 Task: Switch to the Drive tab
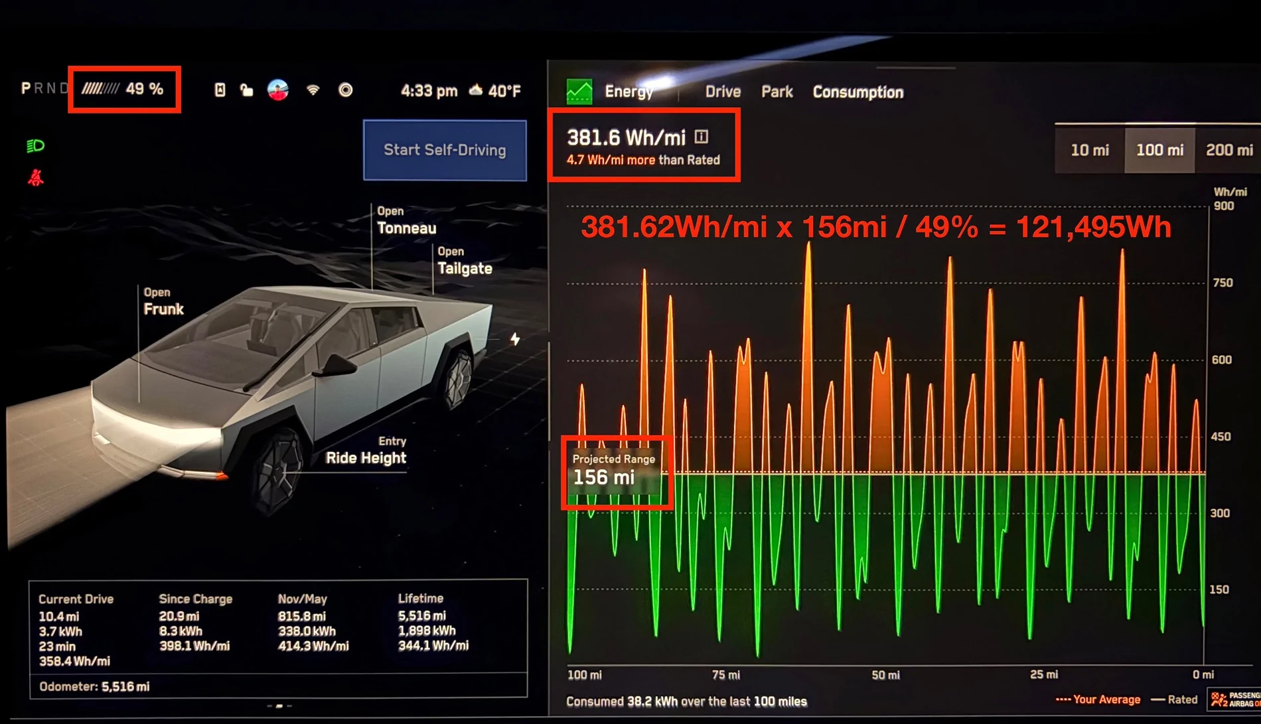(x=723, y=92)
